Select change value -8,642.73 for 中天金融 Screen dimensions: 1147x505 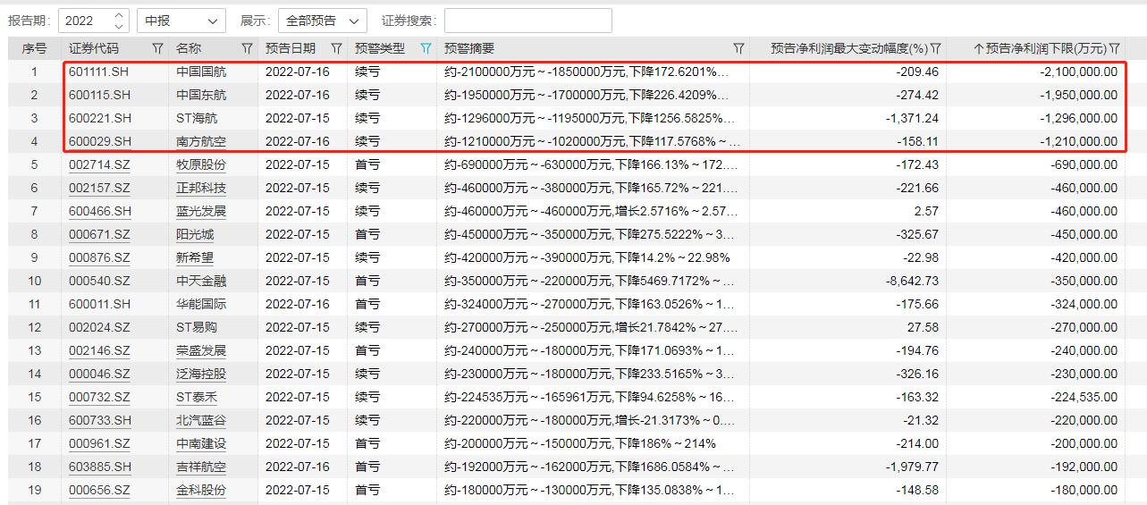point(911,281)
